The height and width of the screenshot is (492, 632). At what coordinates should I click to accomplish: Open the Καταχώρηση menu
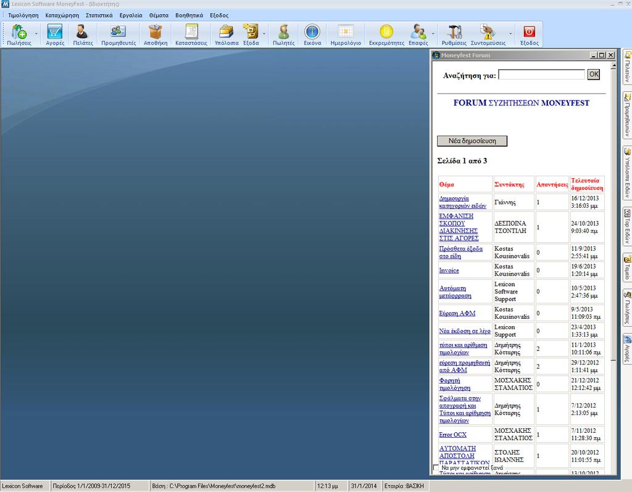[62, 15]
